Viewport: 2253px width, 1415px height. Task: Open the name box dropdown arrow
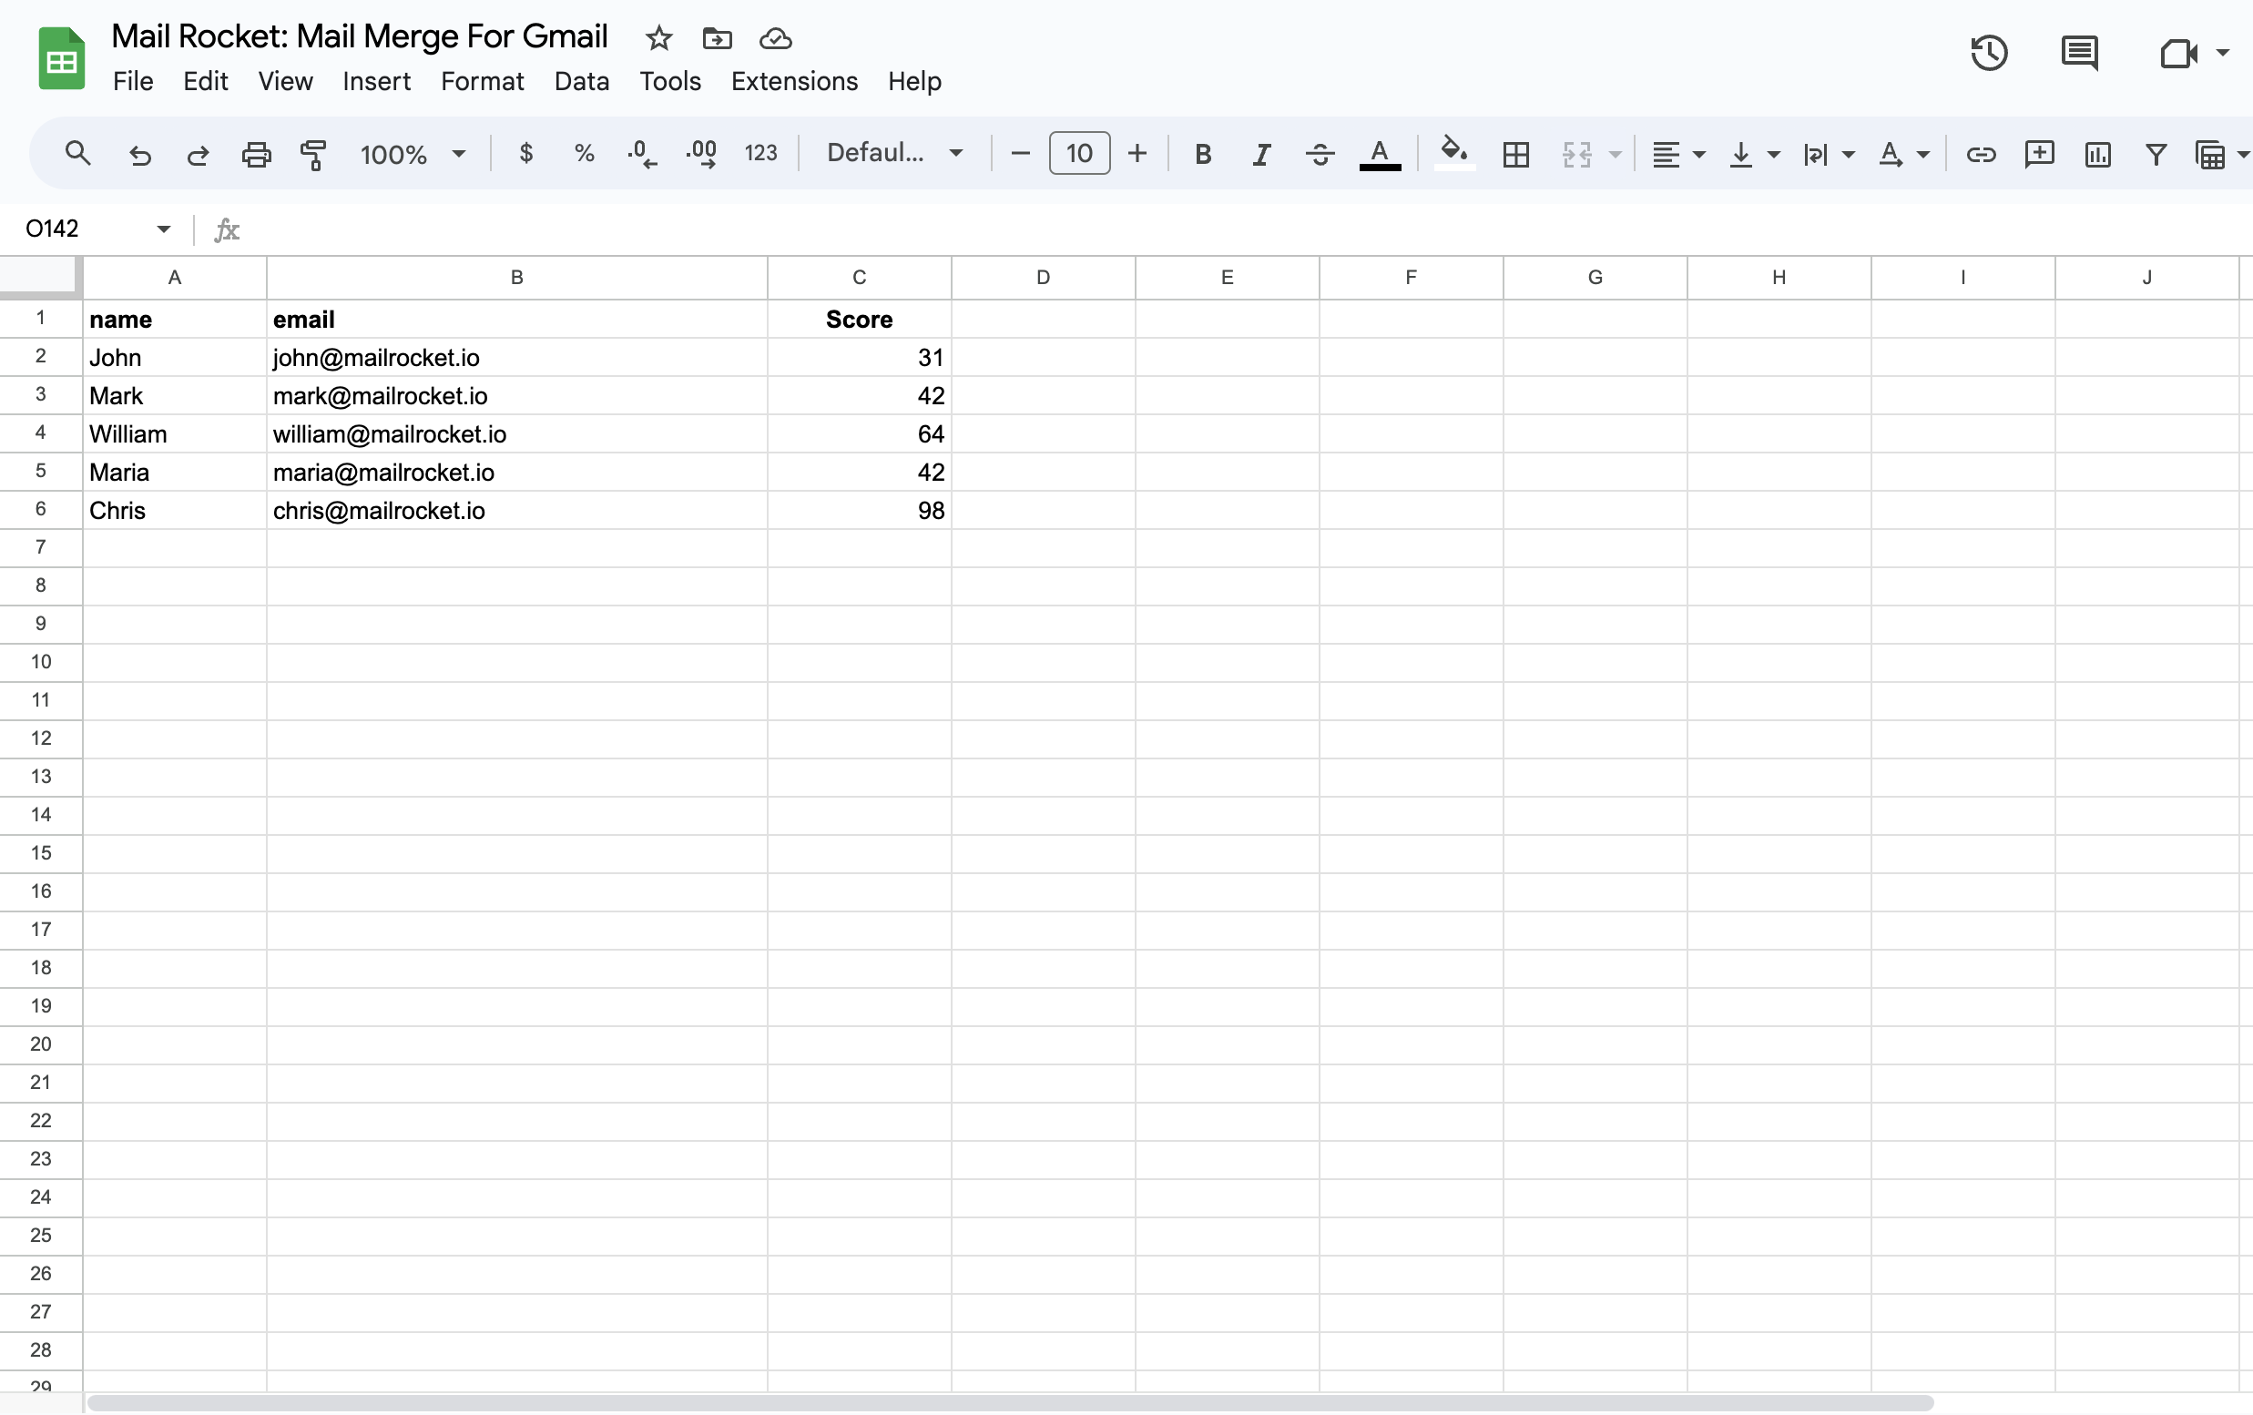[164, 229]
